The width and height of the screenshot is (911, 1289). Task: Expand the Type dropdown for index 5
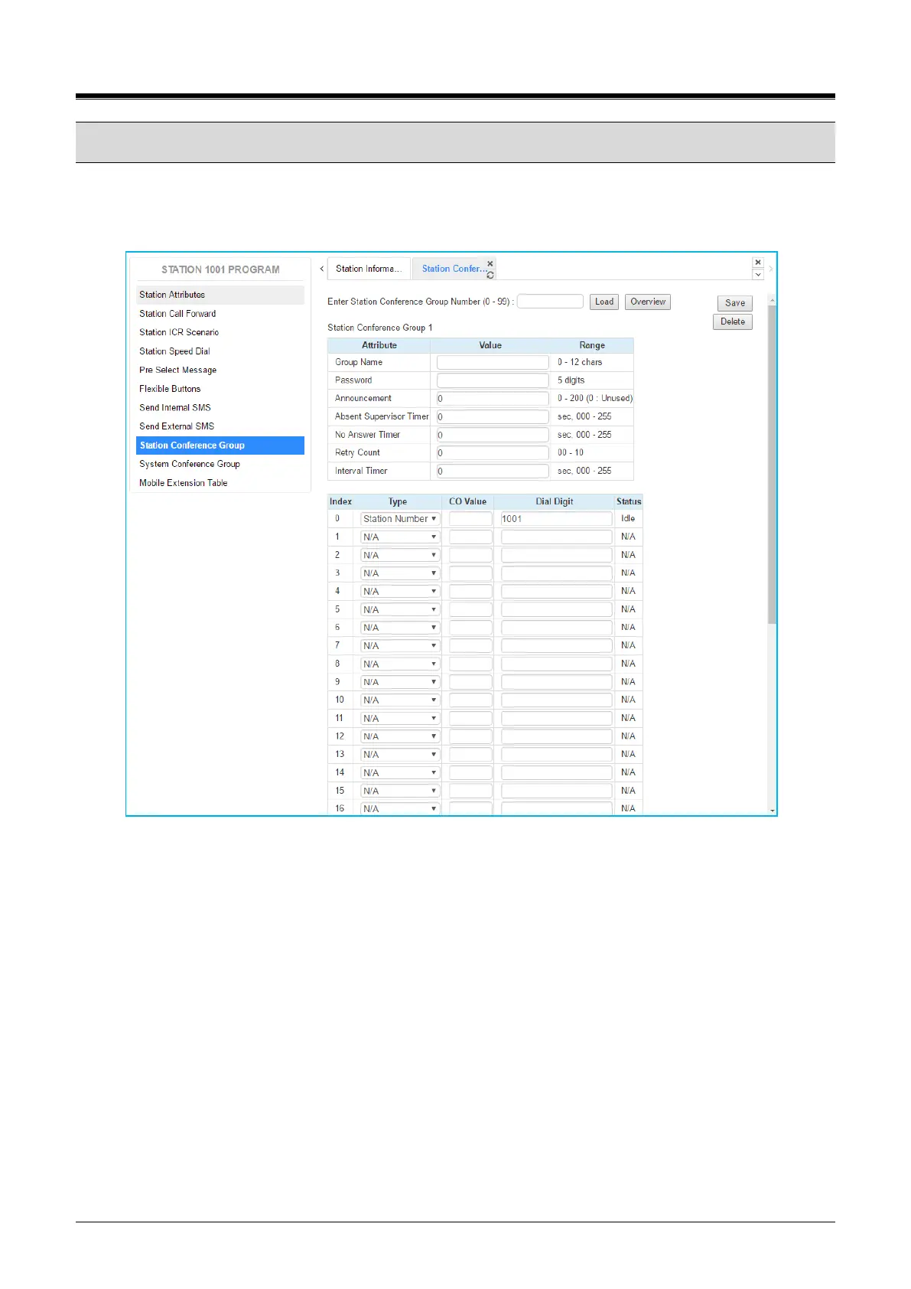click(400, 610)
